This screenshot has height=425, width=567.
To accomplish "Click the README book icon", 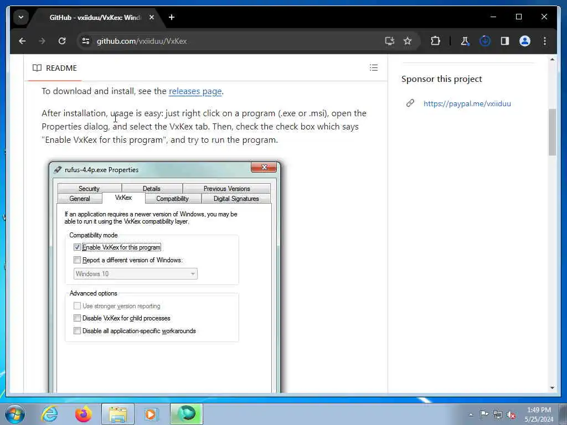I will click(37, 68).
